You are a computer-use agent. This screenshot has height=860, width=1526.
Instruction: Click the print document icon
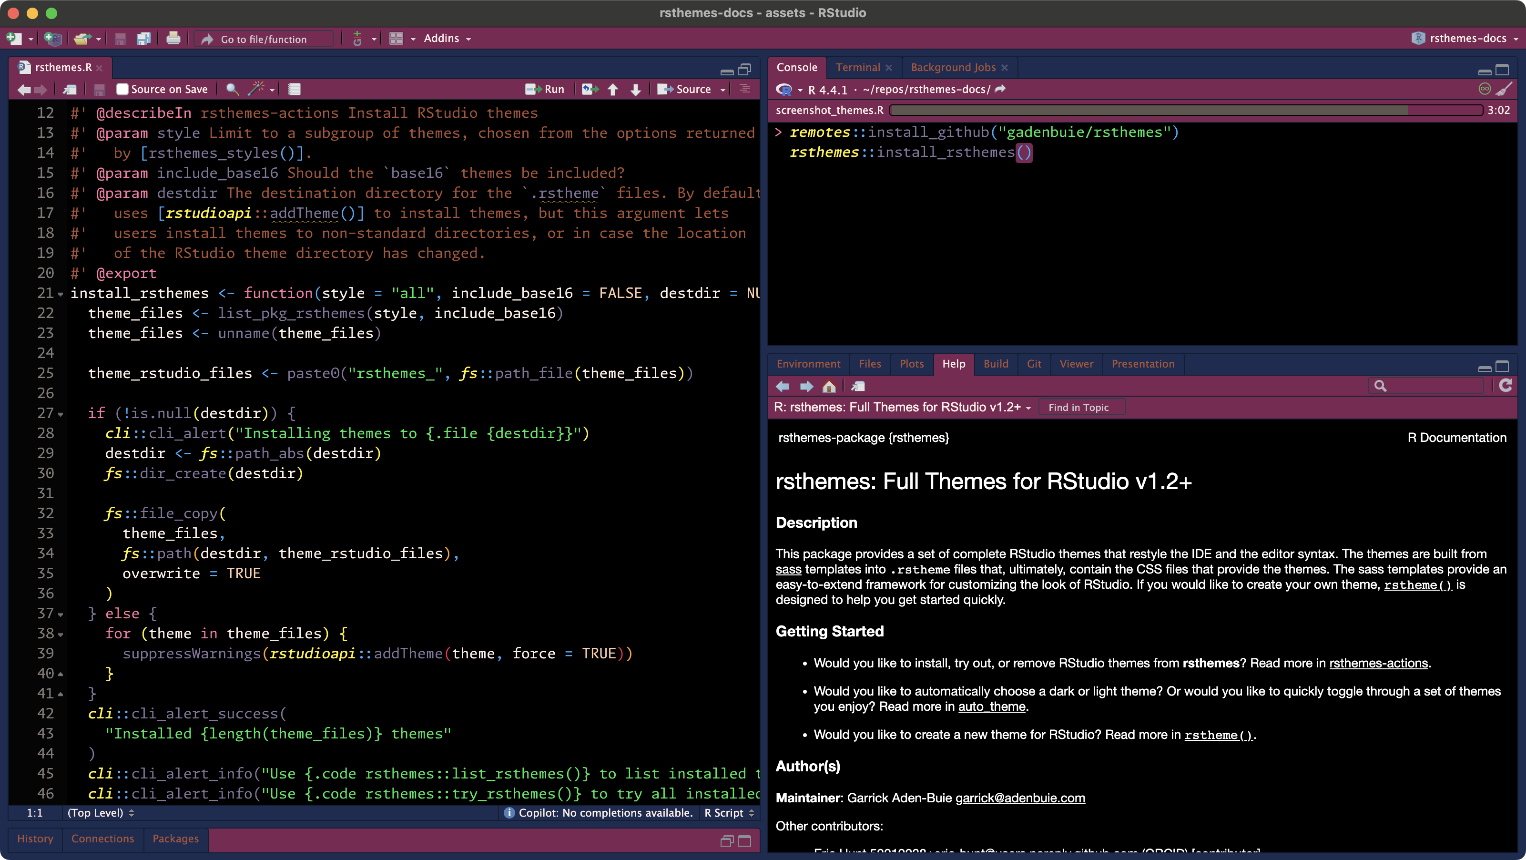coord(173,39)
